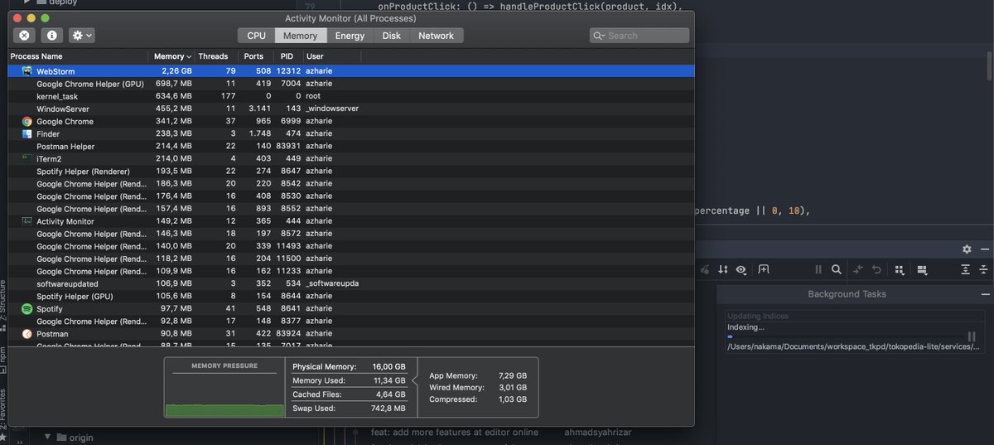Screen dimensions: 994x445
Task: Open the process Info (i) button
Action: pyautogui.click(x=51, y=36)
